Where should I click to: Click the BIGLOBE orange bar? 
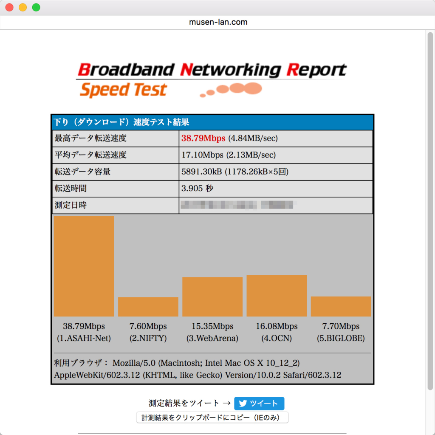[341, 306]
